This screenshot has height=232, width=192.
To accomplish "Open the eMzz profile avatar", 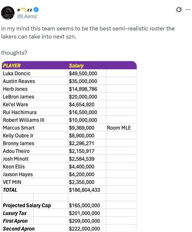I will (x=8, y=13).
